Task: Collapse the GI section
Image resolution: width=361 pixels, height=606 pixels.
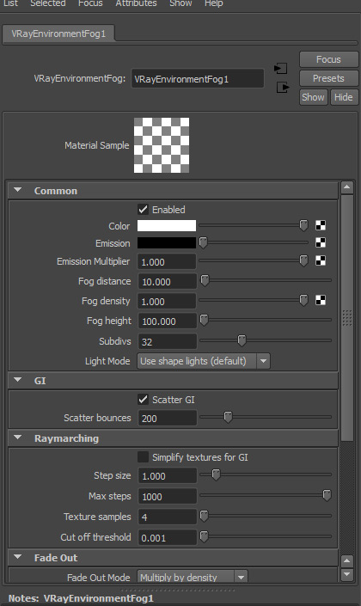Action: pyautogui.click(x=18, y=380)
